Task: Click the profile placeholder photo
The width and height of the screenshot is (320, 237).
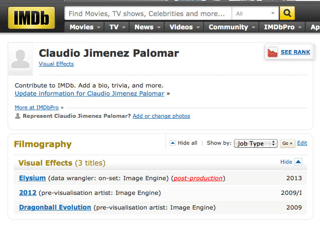Action: (x=20, y=59)
